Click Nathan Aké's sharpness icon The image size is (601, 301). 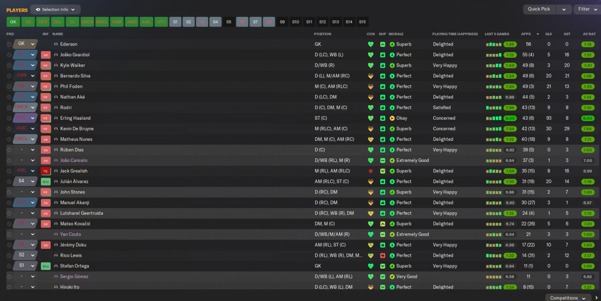383,97
